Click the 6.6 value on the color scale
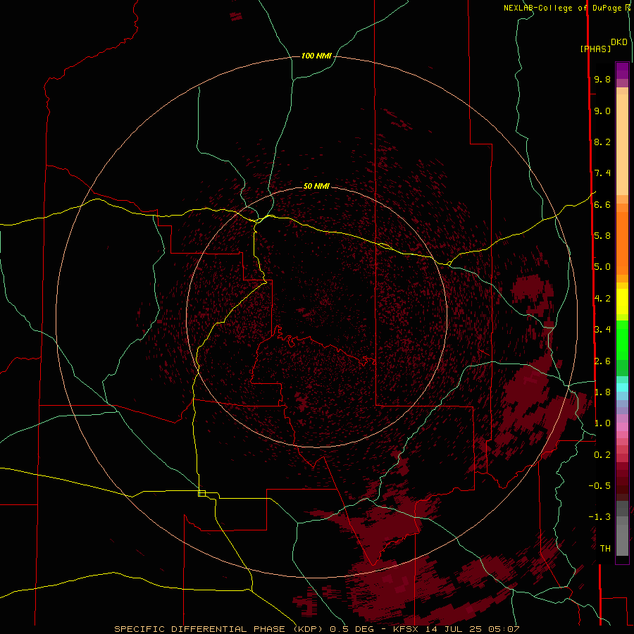The width and height of the screenshot is (634, 634). click(602, 204)
